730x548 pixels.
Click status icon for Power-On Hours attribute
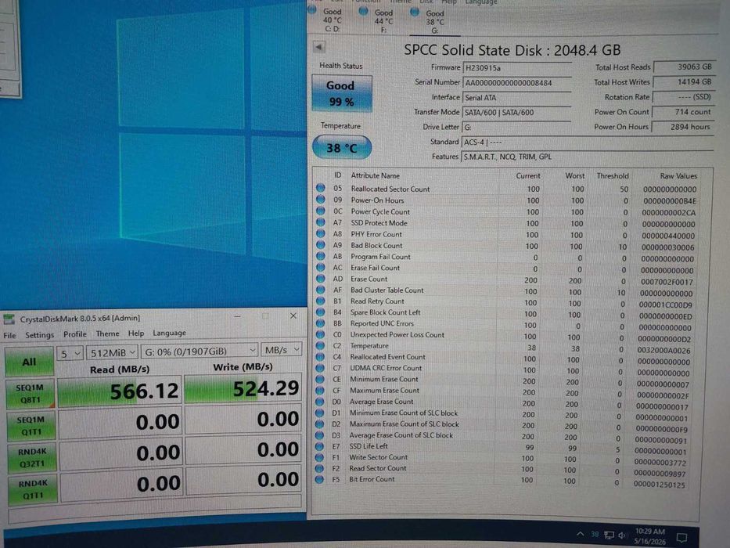(321, 199)
